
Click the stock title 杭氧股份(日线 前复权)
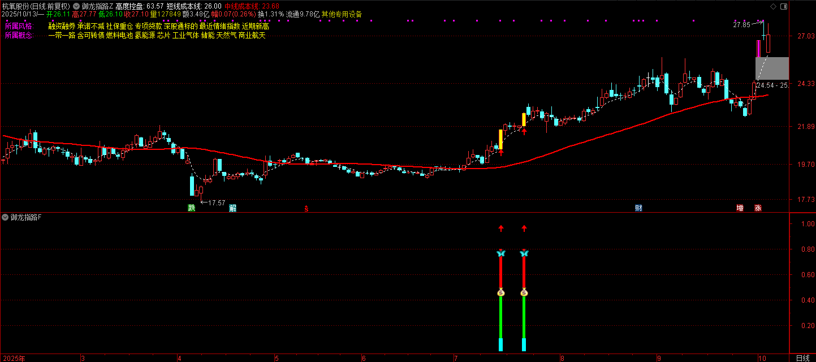click(35, 6)
